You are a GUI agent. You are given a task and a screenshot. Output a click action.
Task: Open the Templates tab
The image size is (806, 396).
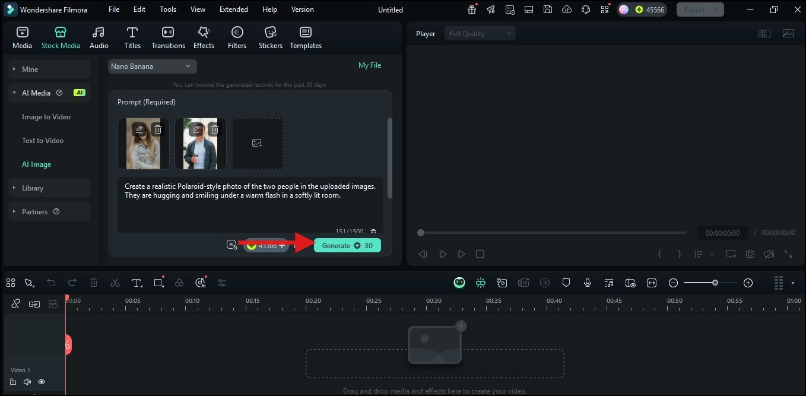coord(306,37)
